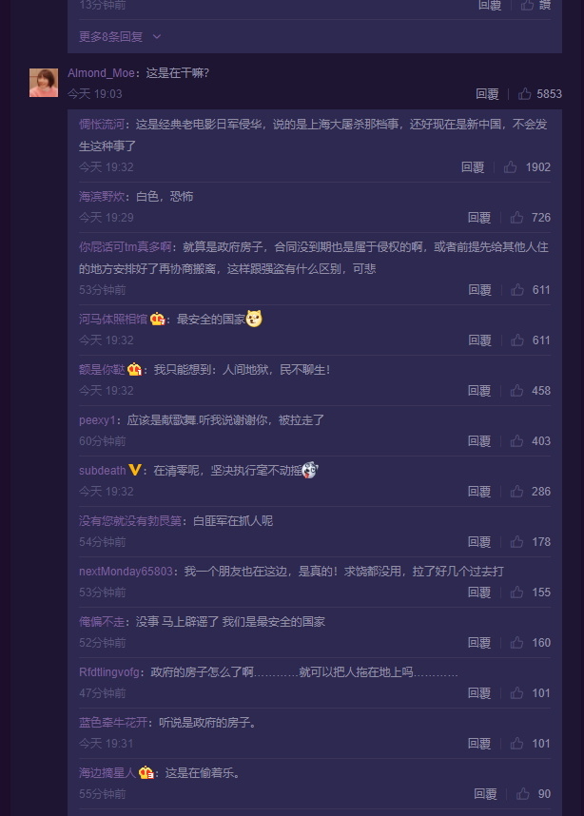Click thumbs-up on comment with 1902 likes
Viewport: 584px width, 816px height.
[x=510, y=167]
